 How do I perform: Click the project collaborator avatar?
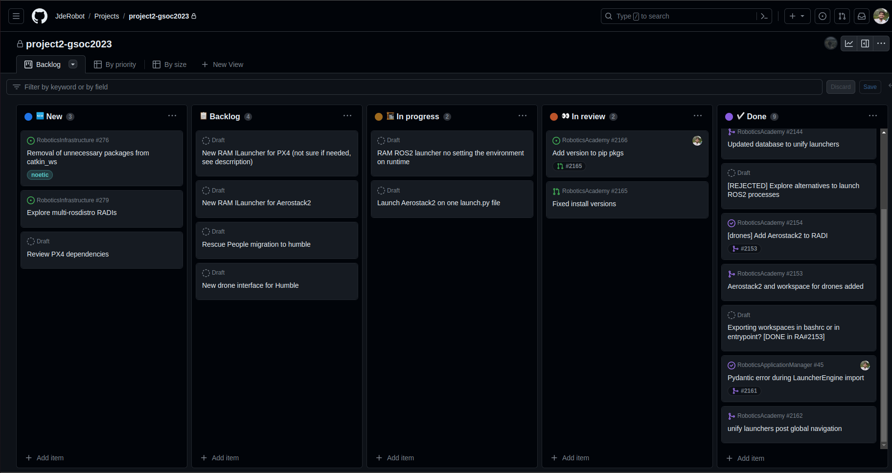click(x=830, y=43)
